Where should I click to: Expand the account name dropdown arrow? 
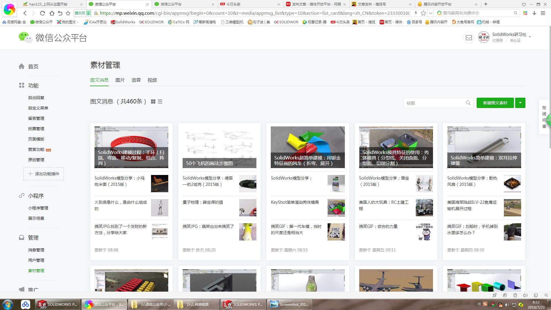point(530,37)
